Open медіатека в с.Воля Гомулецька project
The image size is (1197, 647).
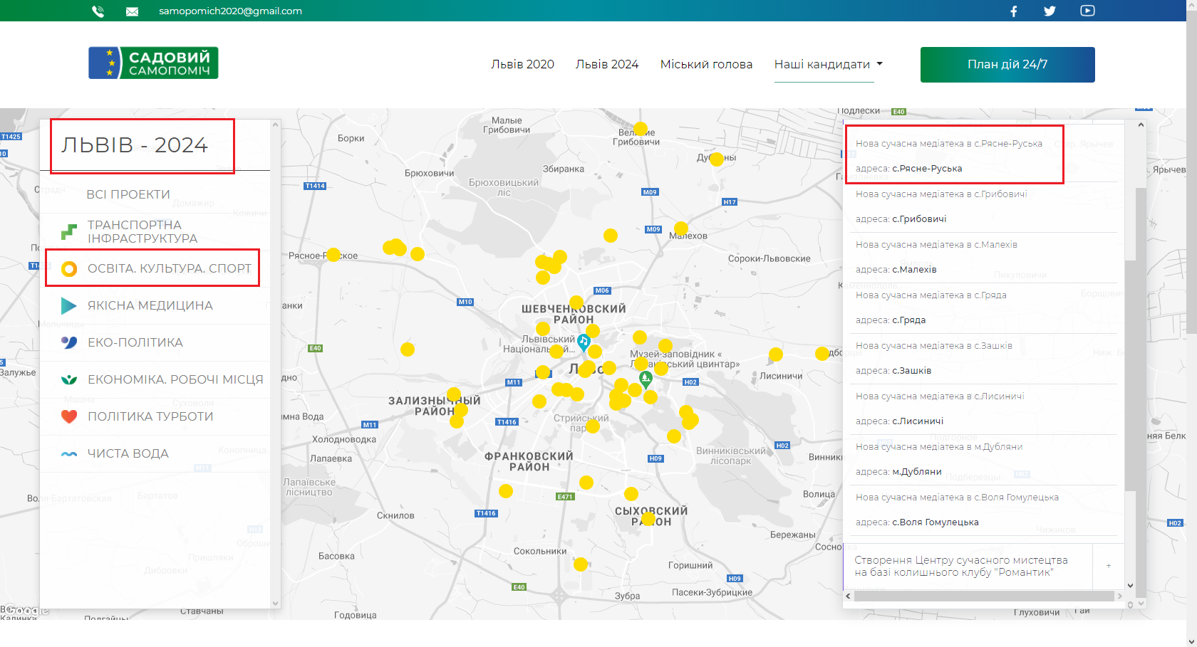[x=957, y=498]
